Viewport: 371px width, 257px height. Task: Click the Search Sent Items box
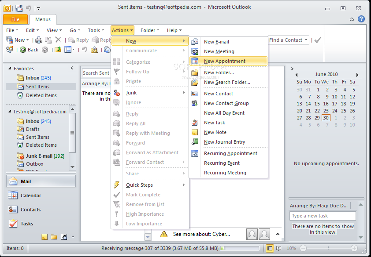(96, 73)
